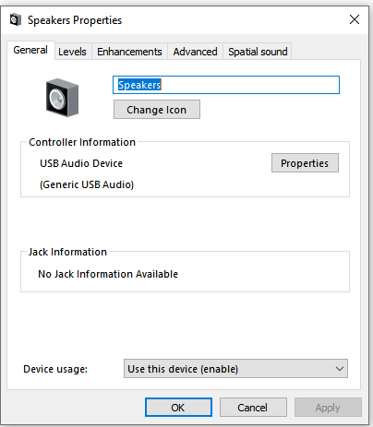Viewport: 373px width, 427px height.
Task: Close the Speakers Properties dialog
Action: [355, 19]
